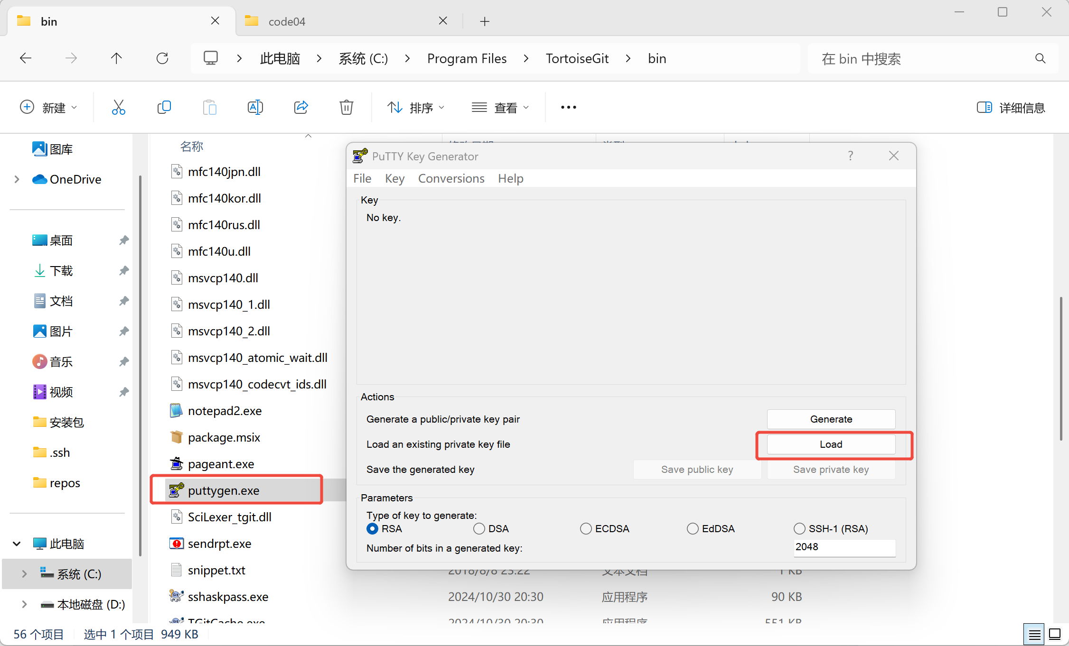Switch to large thumbnails view icon in status bar

point(1055,634)
